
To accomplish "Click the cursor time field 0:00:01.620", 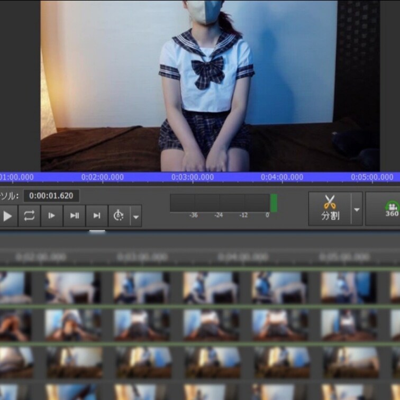I will 51,196.
